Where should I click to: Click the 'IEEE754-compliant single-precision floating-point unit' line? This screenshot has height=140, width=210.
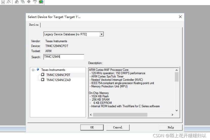pos(122,83)
